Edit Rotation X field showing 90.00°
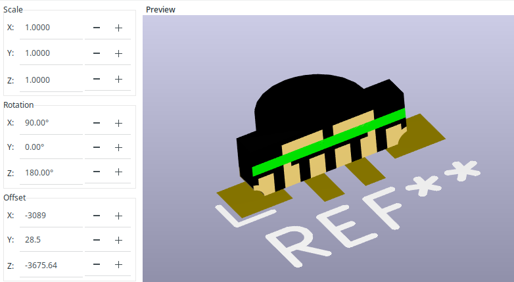Viewport: 514px width, 282px height. pos(51,123)
